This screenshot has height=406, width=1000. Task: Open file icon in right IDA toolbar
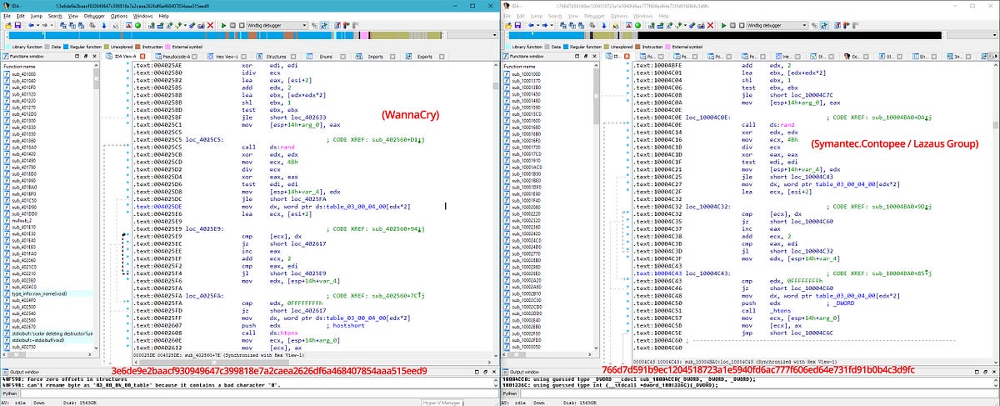coord(508,26)
